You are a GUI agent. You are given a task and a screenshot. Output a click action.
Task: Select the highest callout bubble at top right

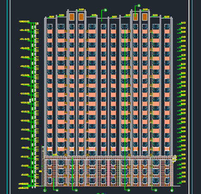coord(139,6)
